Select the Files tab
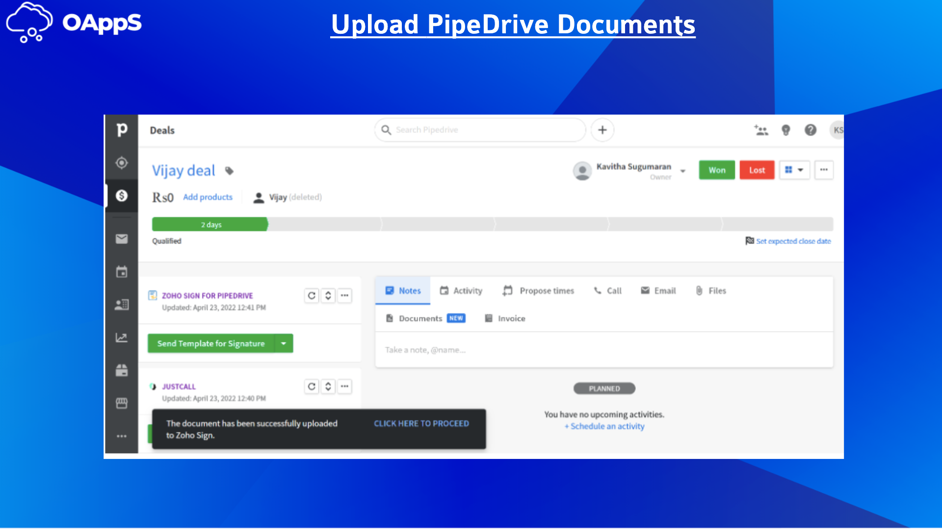The width and height of the screenshot is (942, 529). tap(710, 290)
